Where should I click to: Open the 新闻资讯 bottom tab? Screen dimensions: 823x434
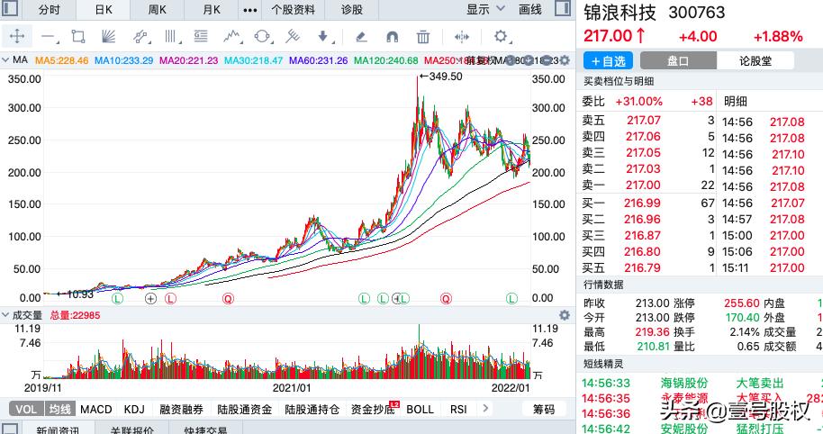click(58, 429)
